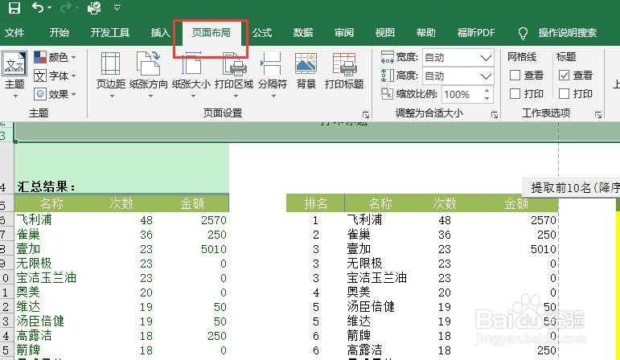Screen dimensions: 620x360
Task: Open the 文件 menu tab
Action: point(14,32)
